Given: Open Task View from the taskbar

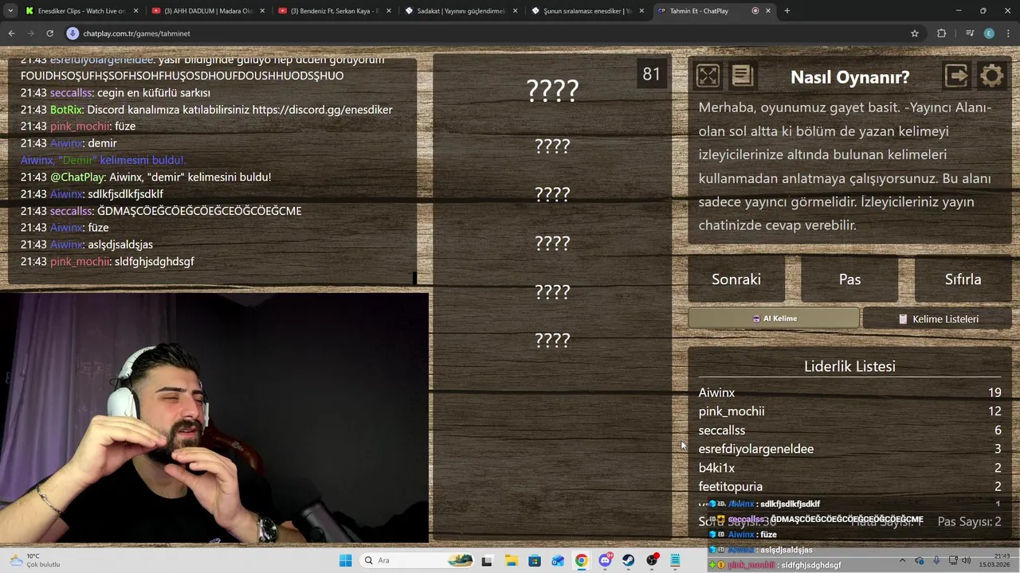Looking at the screenshot, I should pyautogui.click(x=487, y=560).
